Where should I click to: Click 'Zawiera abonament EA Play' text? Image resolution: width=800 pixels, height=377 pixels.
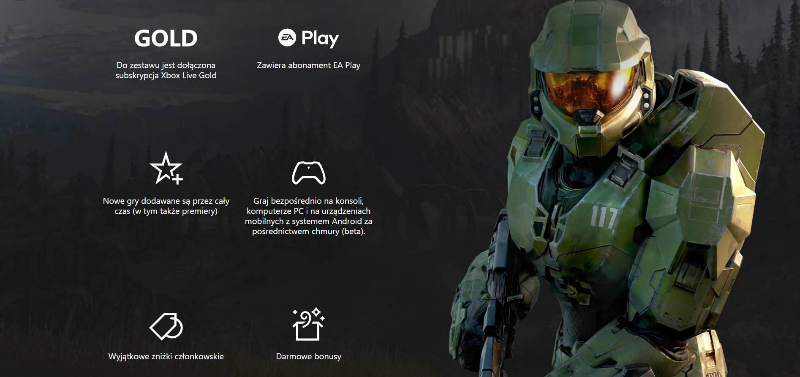tap(309, 65)
